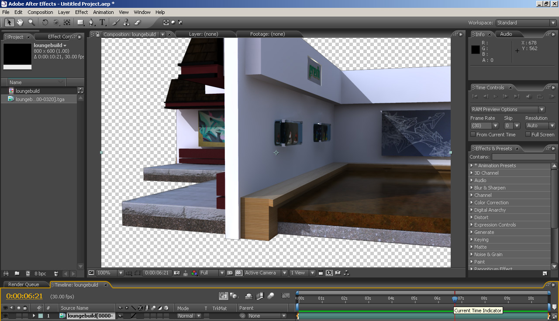
Task: Enable the From Current Time checkbox
Action: click(x=473, y=135)
